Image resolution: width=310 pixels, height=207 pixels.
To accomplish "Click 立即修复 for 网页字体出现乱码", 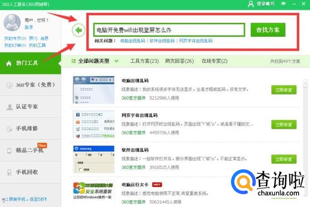I will (284, 125).
